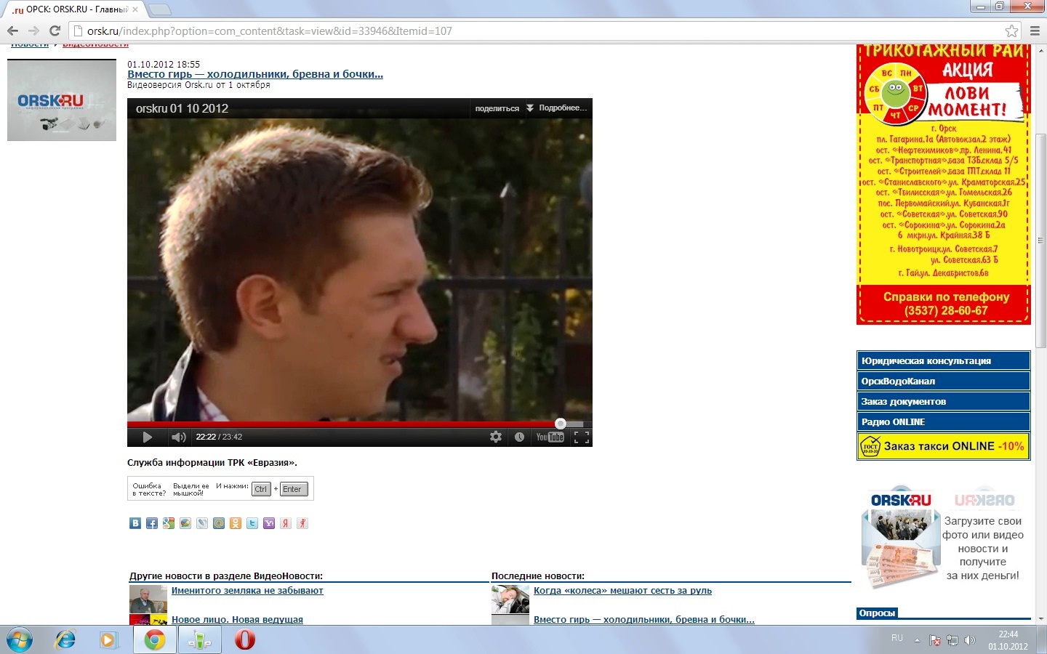This screenshot has height=654, width=1047.
Task: Reload the orsk.ru page
Action: click(55, 31)
